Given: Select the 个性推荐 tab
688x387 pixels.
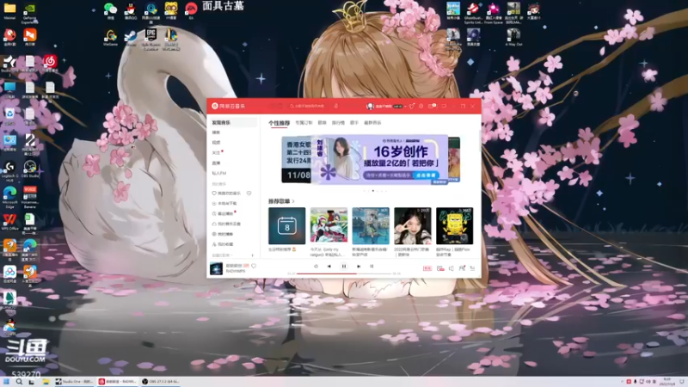Looking at the screenshot, I should (x=279, y=123).
